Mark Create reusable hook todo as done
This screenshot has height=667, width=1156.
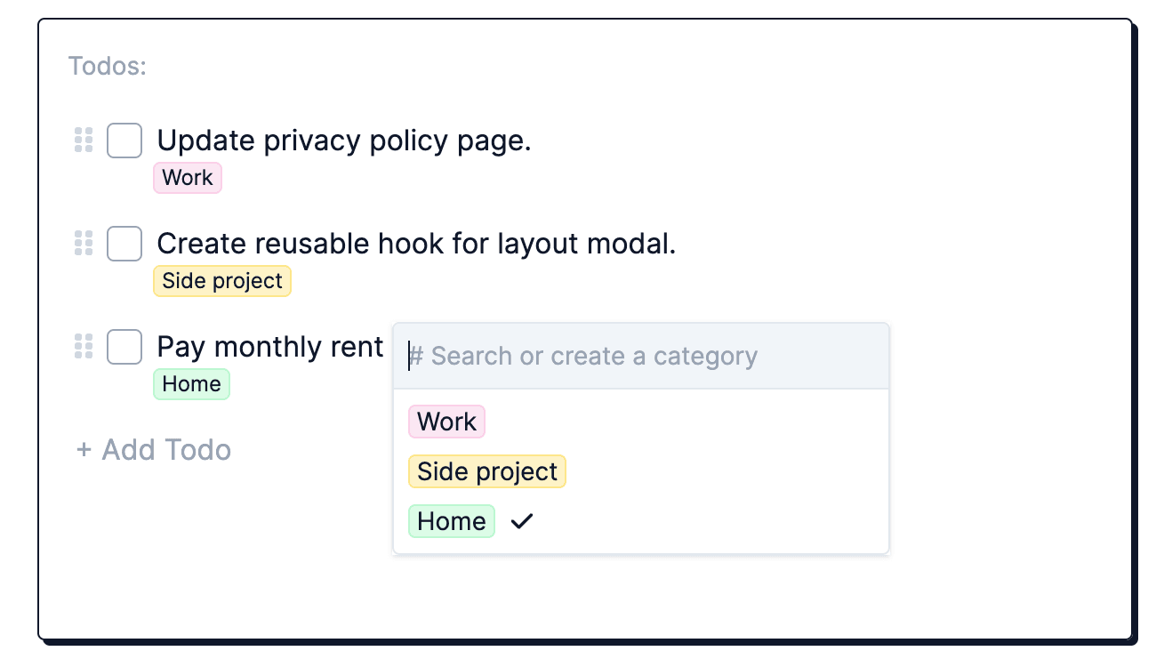tap(124, 244)
